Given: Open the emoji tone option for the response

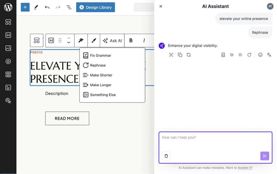Looking at the screenshot, I should tap(260, 55).
